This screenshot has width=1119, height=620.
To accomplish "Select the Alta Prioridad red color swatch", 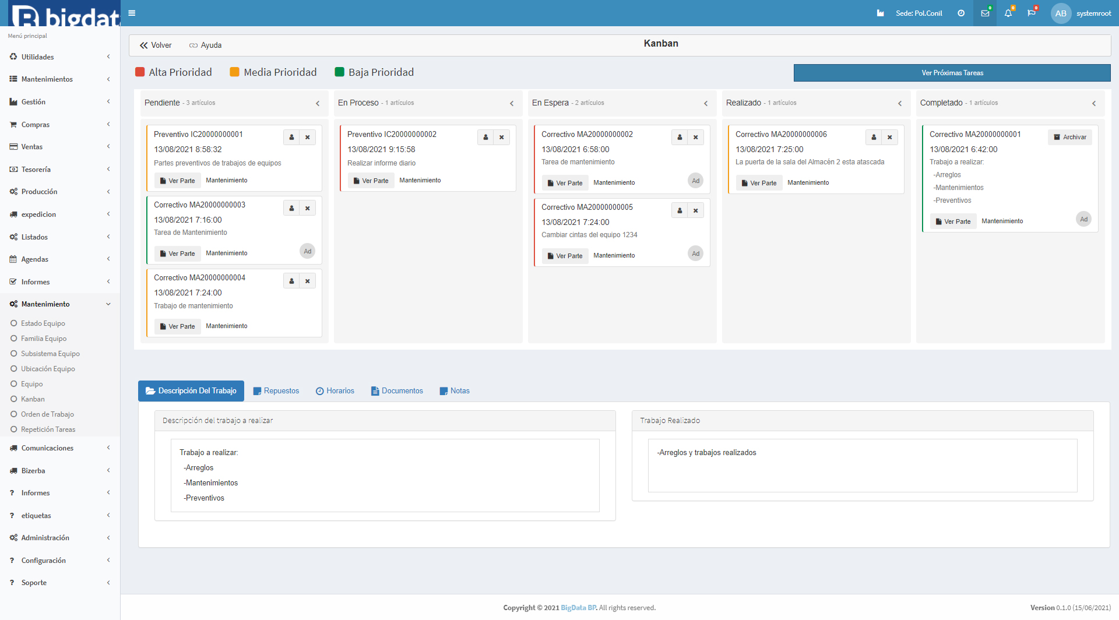I will (x=140, y=72).
